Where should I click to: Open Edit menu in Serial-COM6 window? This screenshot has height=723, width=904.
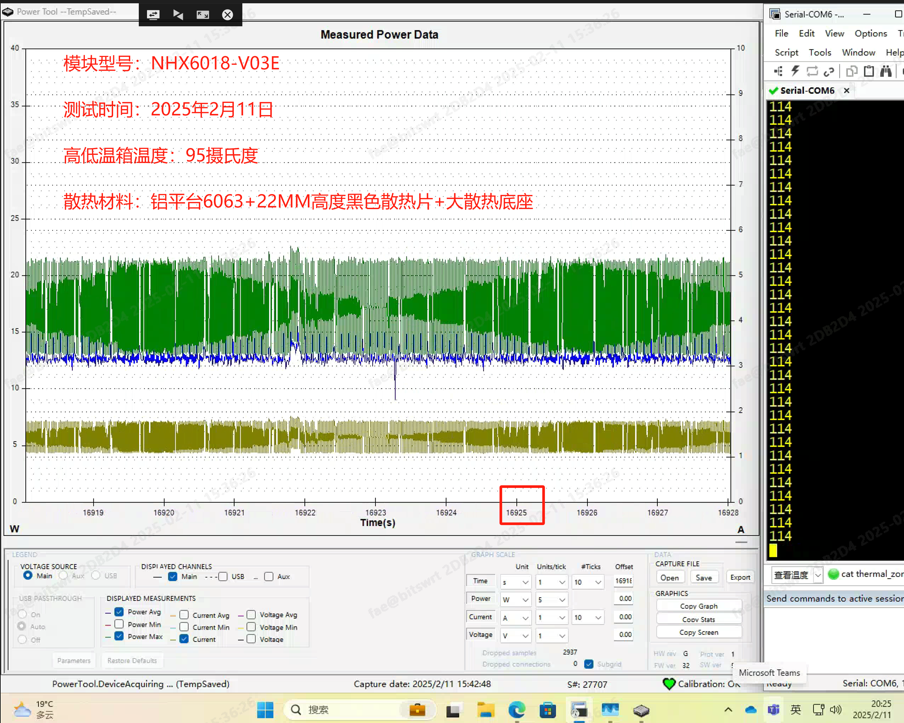pyautogui.click(x=806, y=34)
